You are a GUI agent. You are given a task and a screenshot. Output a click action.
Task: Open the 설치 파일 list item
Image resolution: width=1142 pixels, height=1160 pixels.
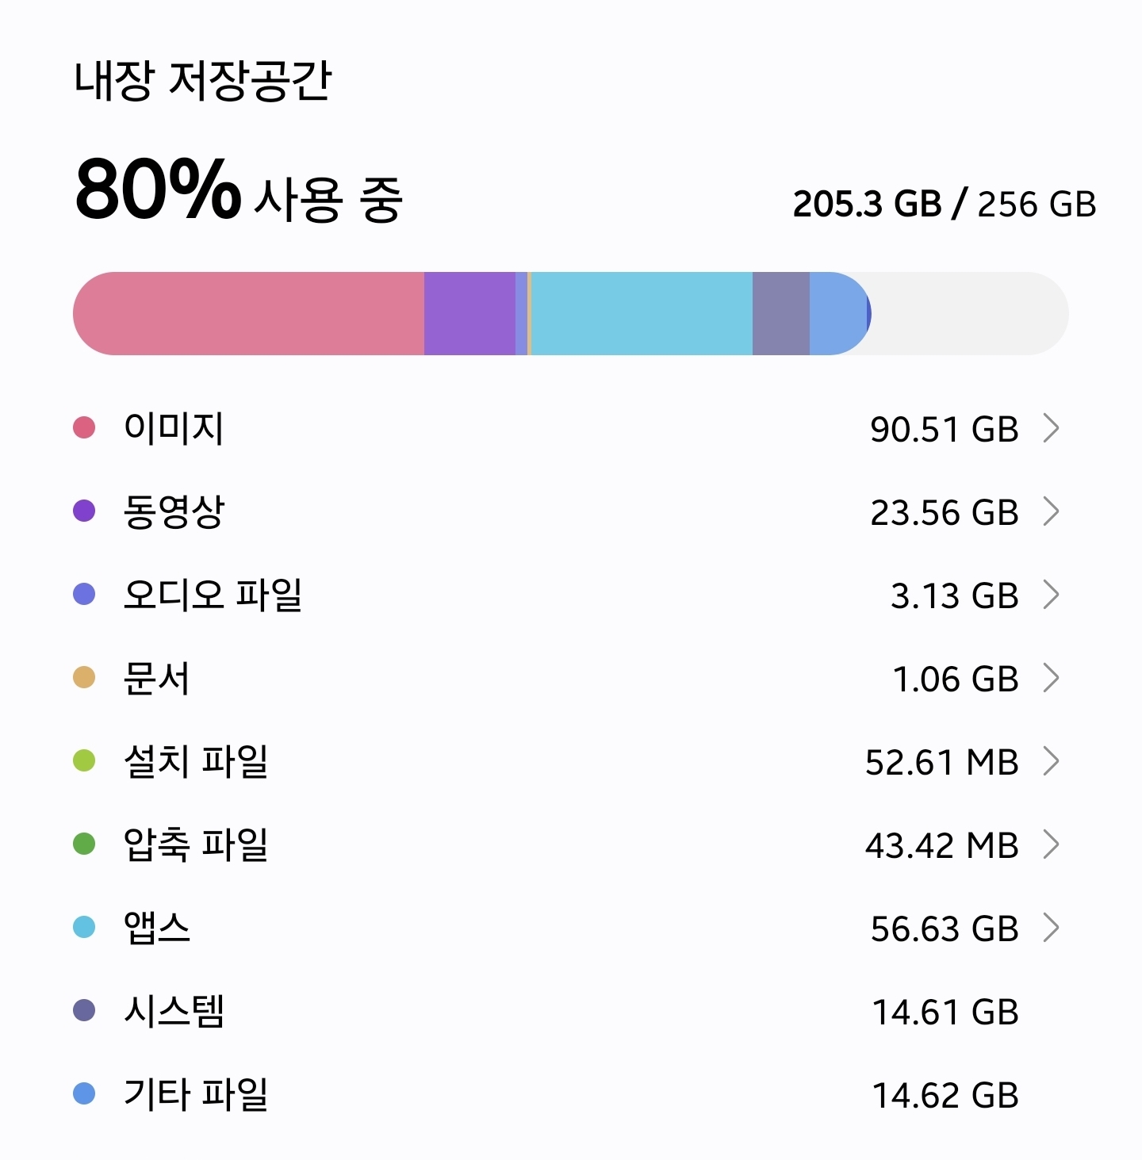[x=196, y=761]
